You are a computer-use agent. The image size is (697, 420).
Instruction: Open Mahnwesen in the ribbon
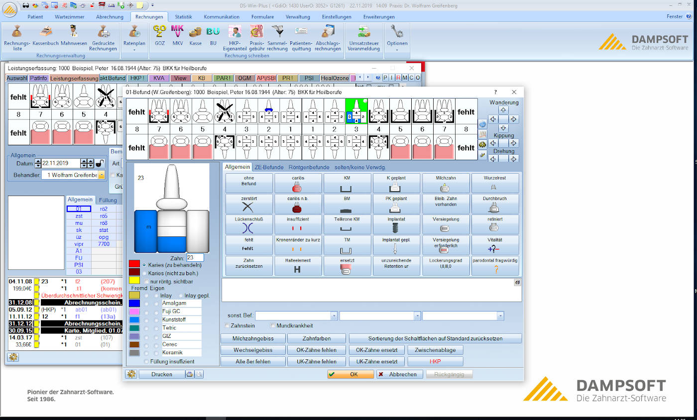74,35
